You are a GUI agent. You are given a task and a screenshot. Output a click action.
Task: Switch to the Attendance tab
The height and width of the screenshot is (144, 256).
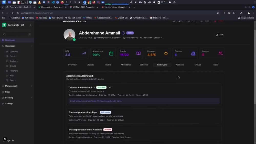(x=126, y=65)
